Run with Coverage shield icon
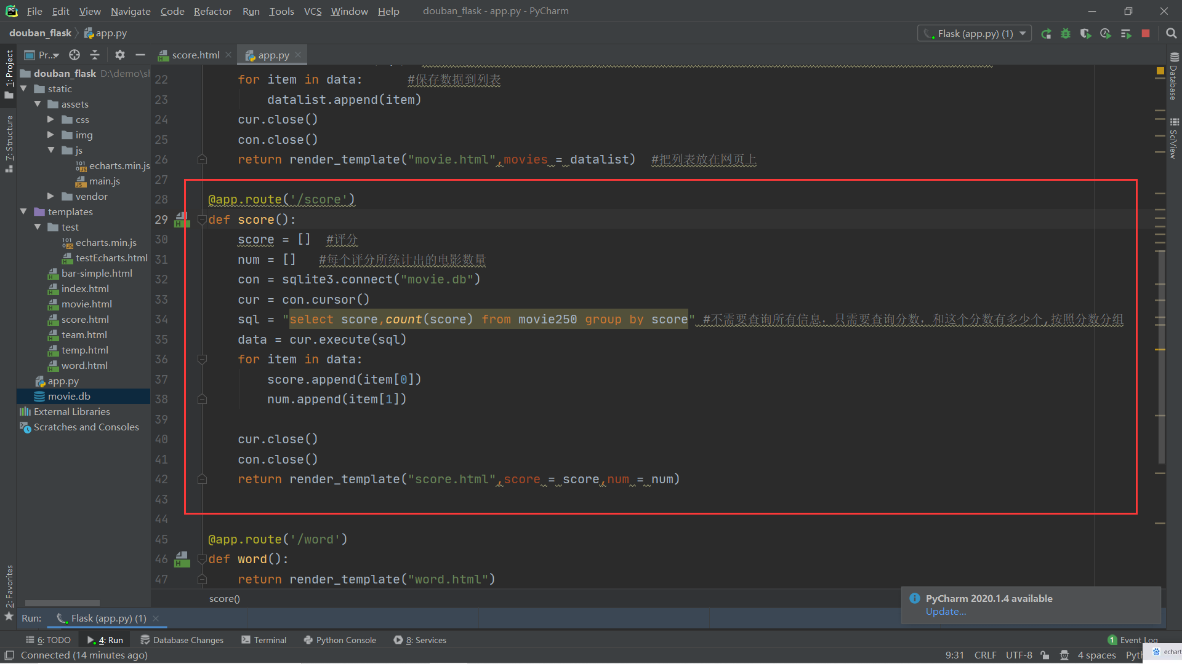Screen dimensions: 1182x664 pyautogui.click(x=1085, y=34)
